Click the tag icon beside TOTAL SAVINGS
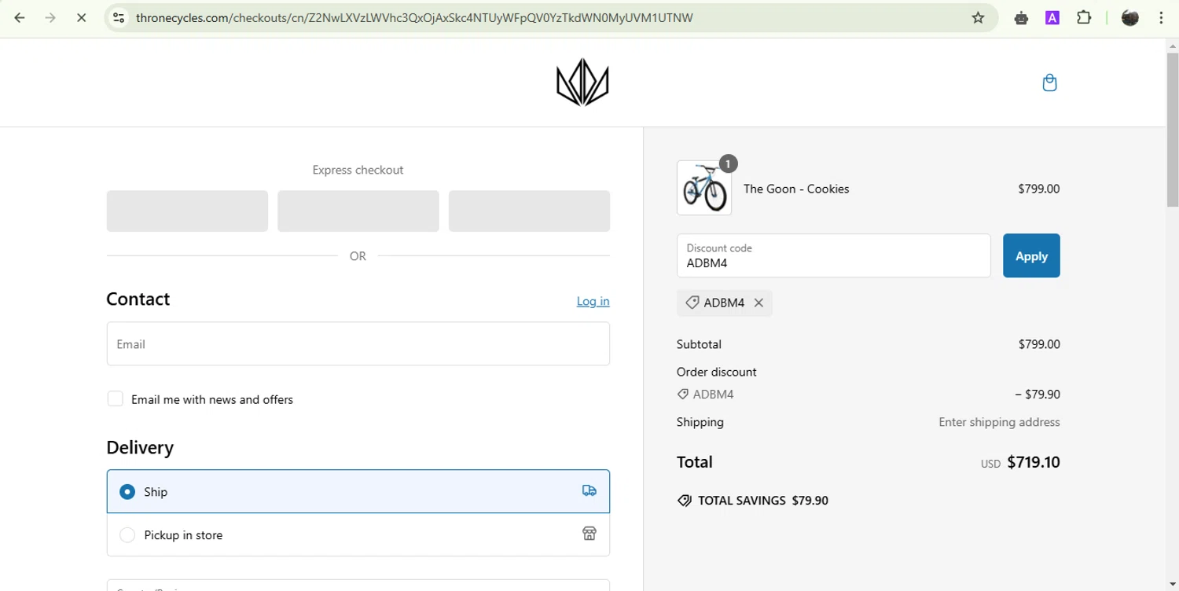The height and width of the screenshot is (591, 1179). tap(684, 501)
